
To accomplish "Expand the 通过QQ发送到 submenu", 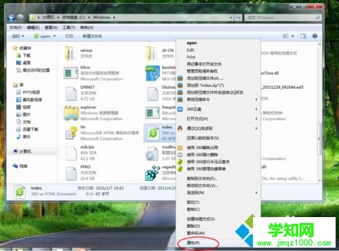I will [x=256, y=128].
